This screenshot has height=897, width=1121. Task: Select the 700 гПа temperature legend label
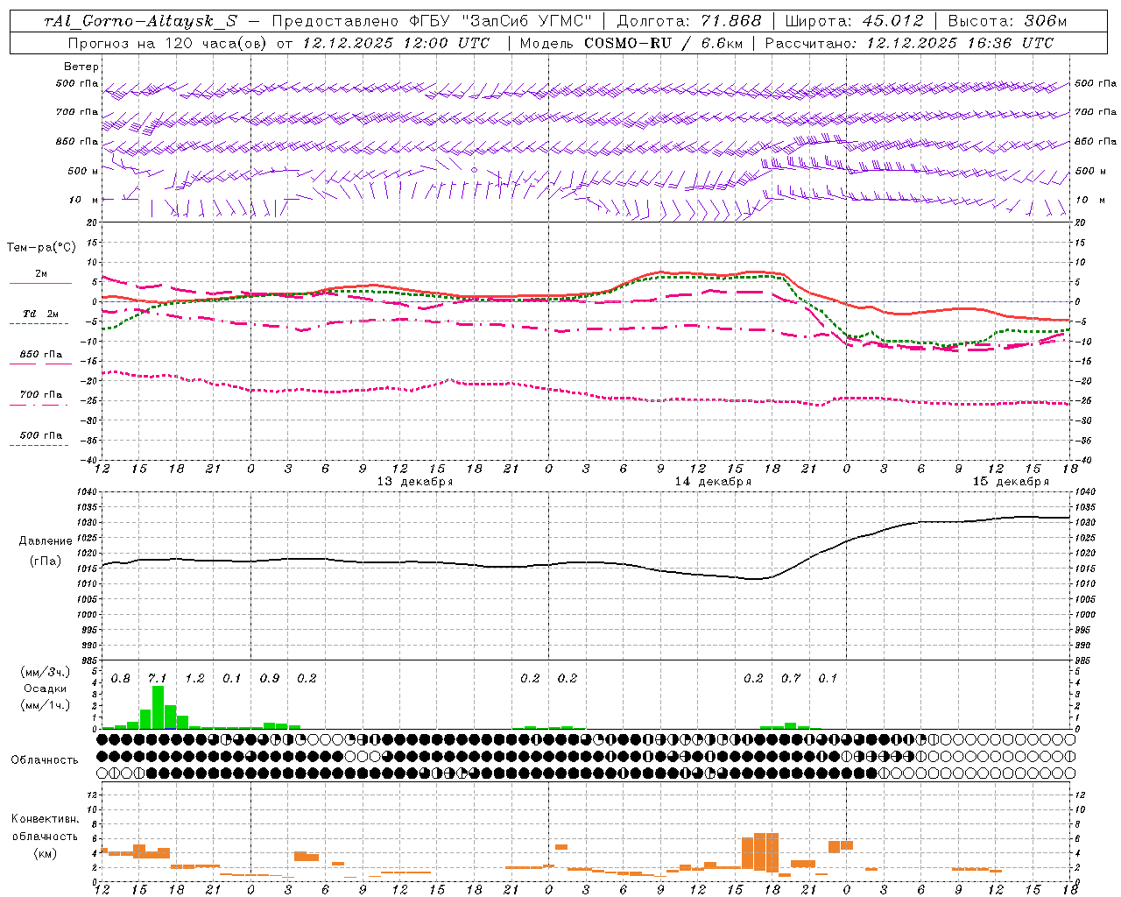point(41,395)
